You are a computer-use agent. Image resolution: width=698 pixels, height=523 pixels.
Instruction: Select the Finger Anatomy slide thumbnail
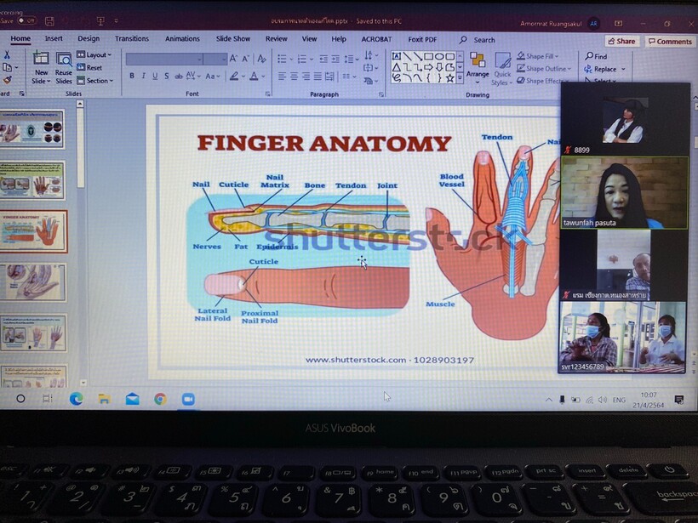click(33, 230)
